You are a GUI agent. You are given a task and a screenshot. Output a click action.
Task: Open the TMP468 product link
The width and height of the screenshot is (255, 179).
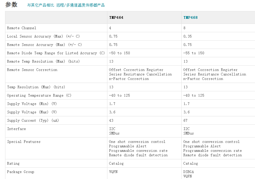click(x=190, y=18)
